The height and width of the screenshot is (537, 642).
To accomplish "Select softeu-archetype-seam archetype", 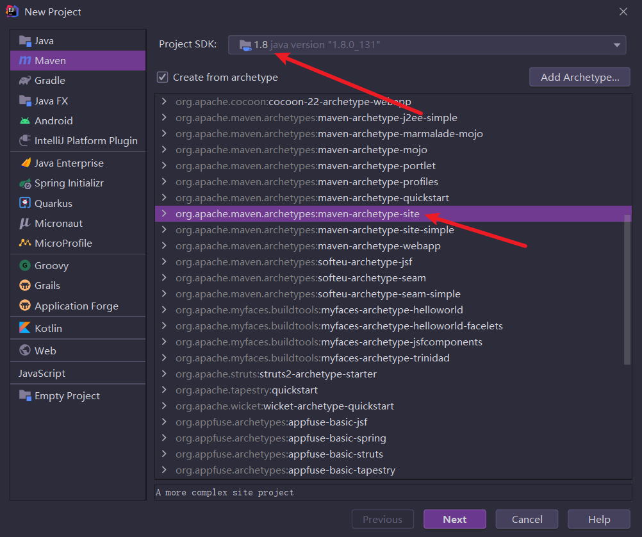I will (x=393, y=277).
